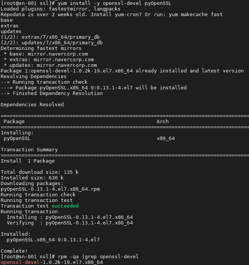Click the 'Install 1 Package' line
Screen dimensions: 249x265
28,161
